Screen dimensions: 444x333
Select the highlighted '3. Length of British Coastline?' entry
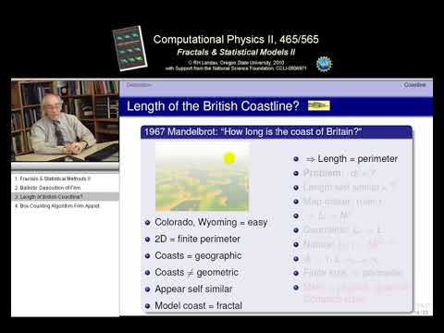click(x=65, y=197)
